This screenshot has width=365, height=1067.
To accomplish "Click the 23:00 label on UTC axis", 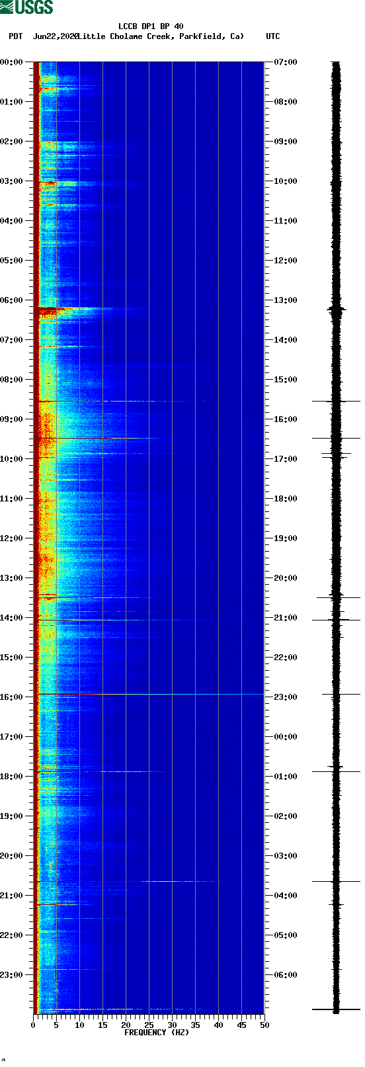I will (286, 697).
